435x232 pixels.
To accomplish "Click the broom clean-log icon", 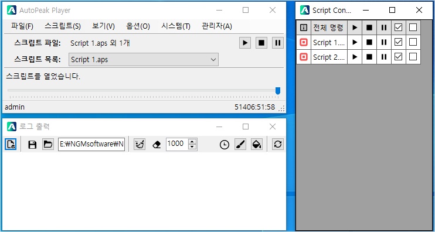I will point(140,144).
